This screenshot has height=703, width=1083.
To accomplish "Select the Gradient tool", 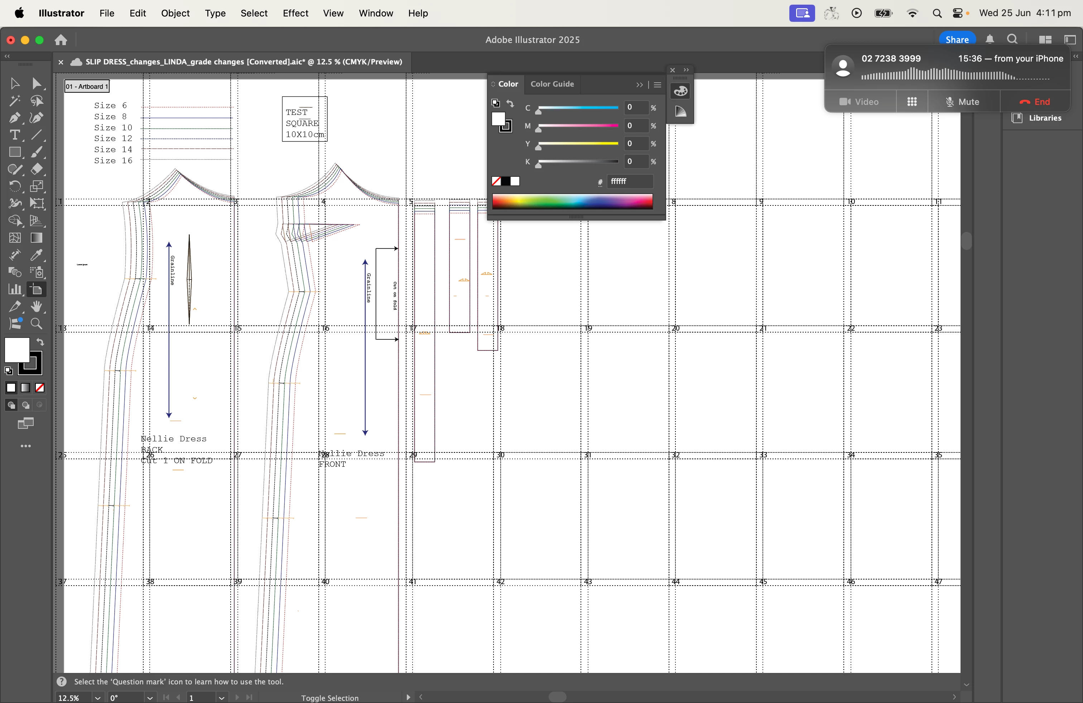I will click(37, 238).
